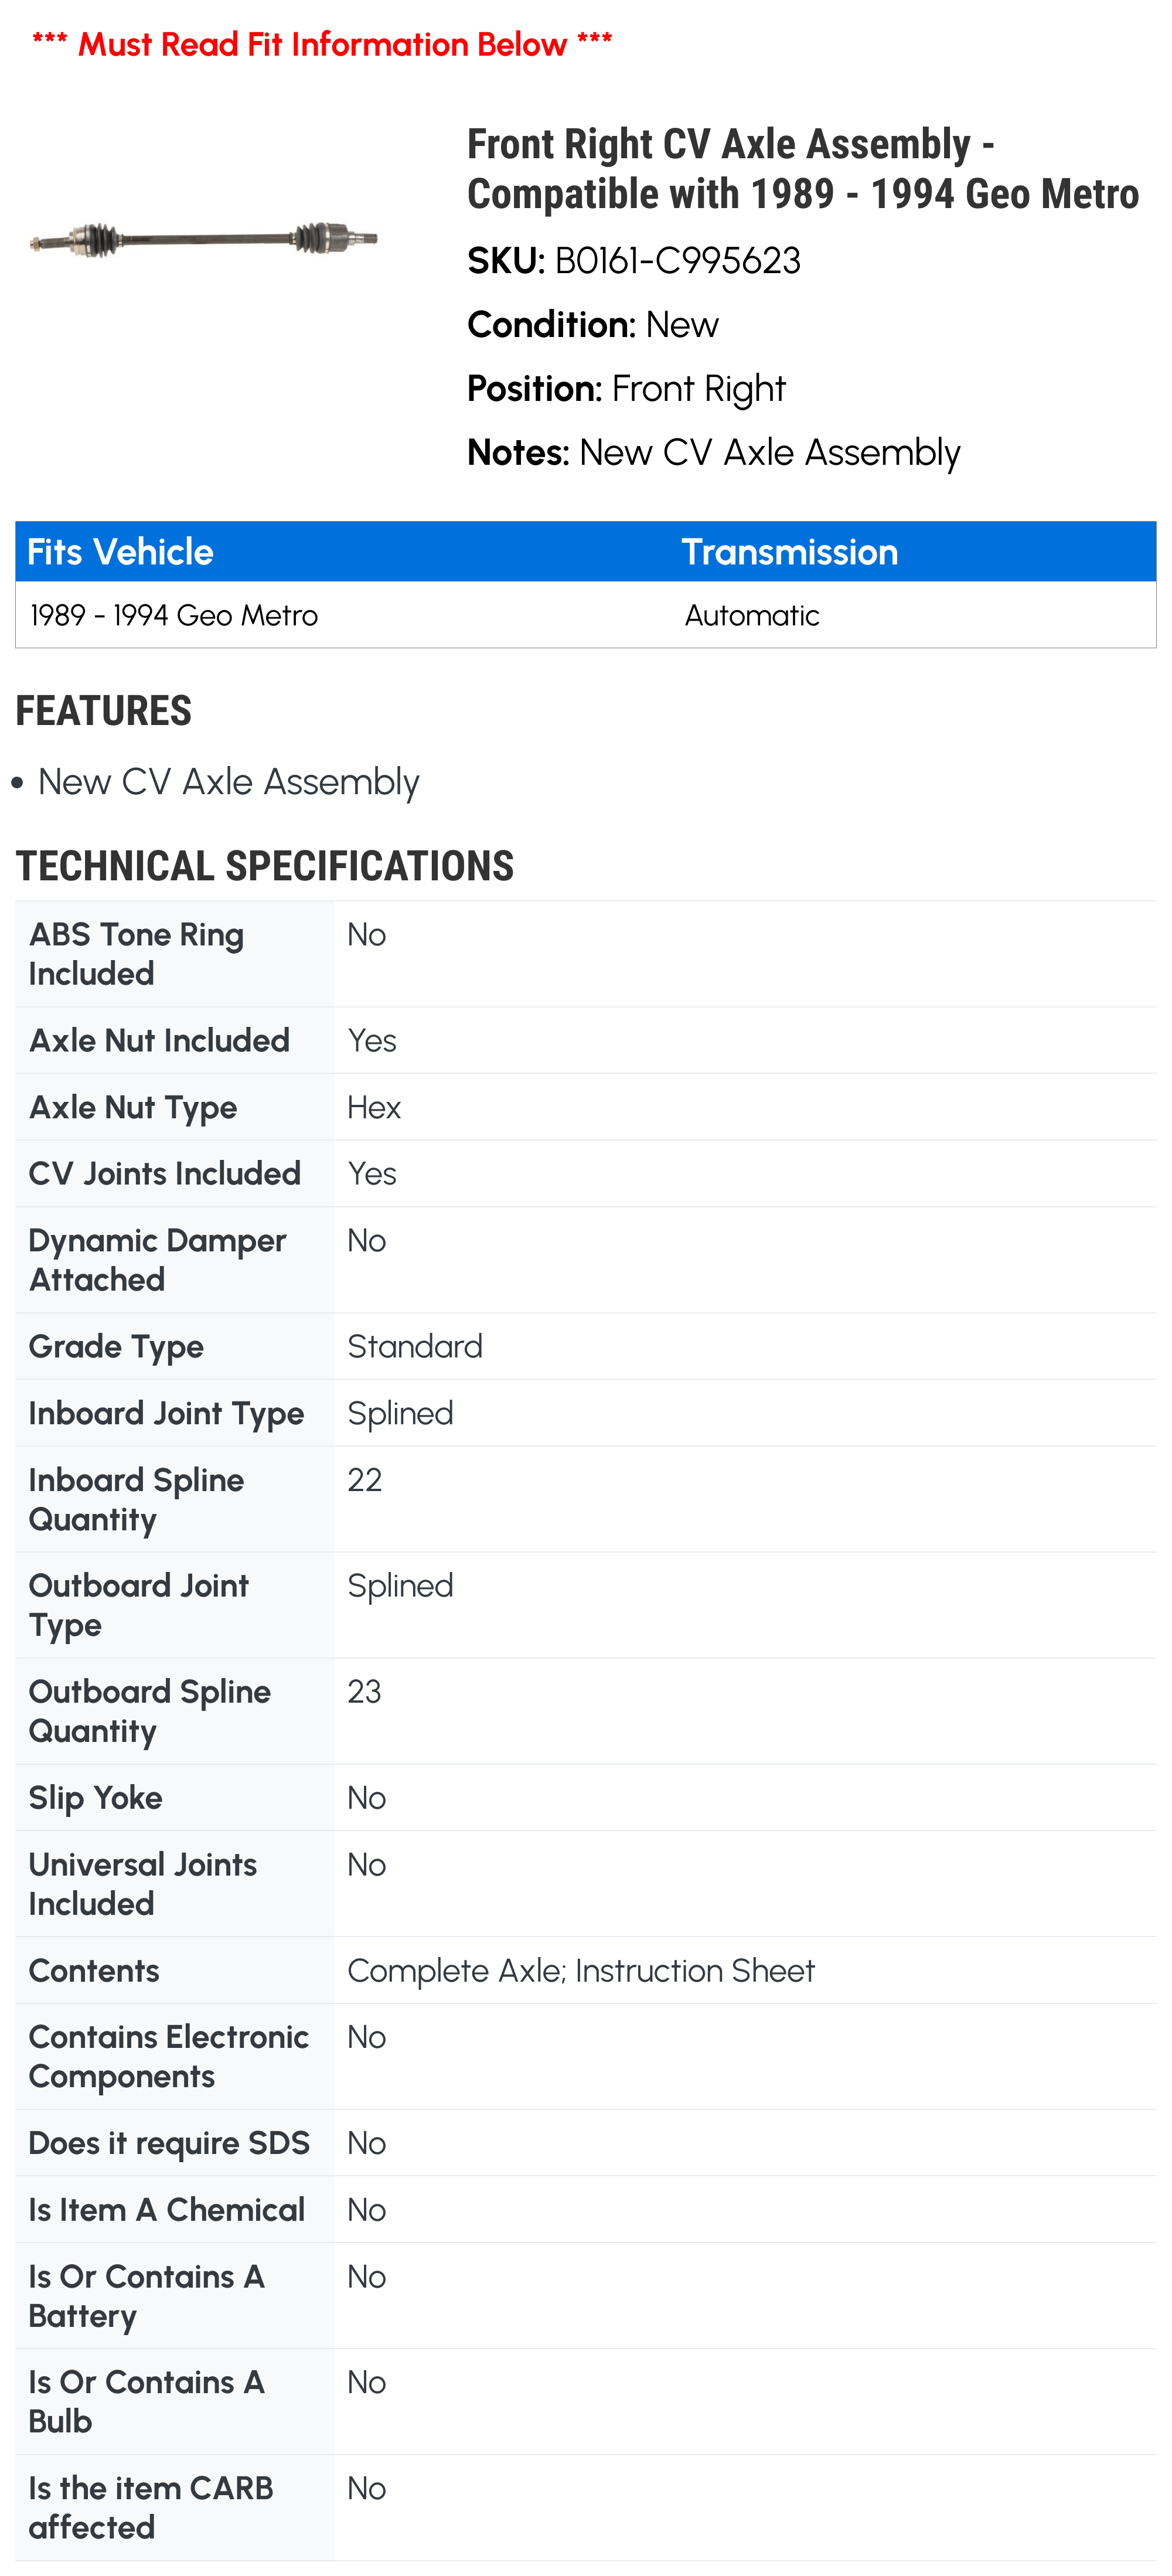
Task: Click the Contents Complete Axle; Instruction Sheet value
Action: [581, 1971]
